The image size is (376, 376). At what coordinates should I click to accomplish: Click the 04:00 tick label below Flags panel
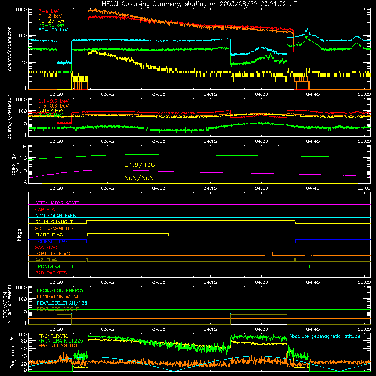coord(158,282)
